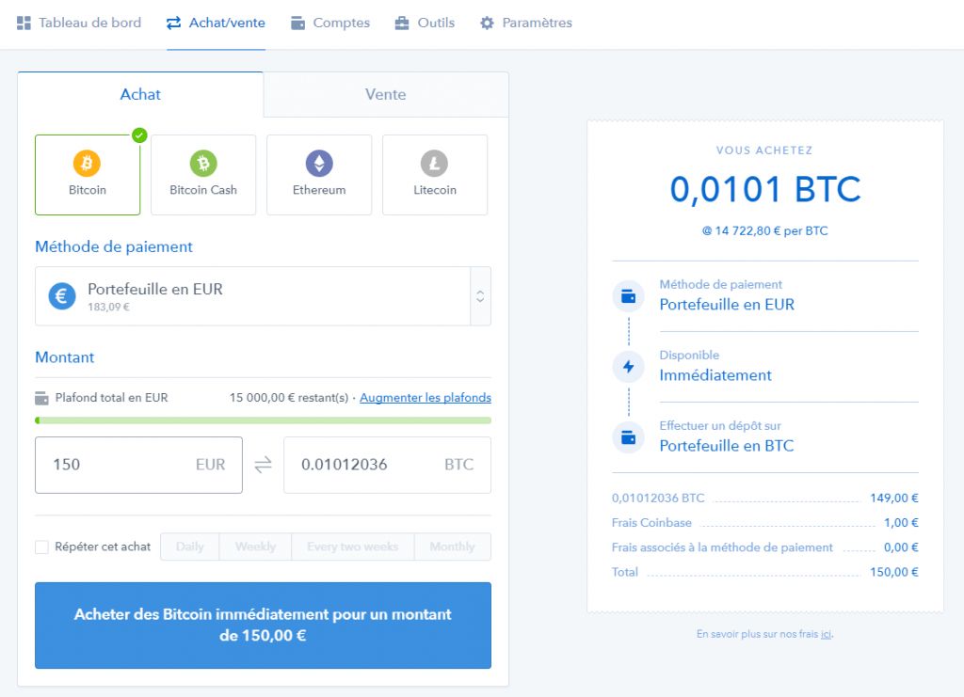
Task: Select the Monthly repeat frequency
Action: 453,547
